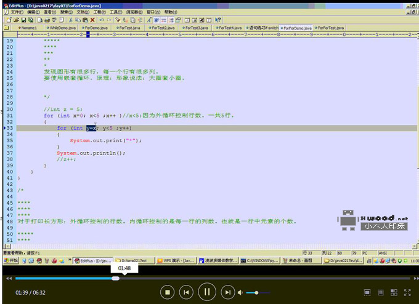The image size is (419, 304).
Task: Switch to the ForForTest.java tab
Action: (329, 28)
